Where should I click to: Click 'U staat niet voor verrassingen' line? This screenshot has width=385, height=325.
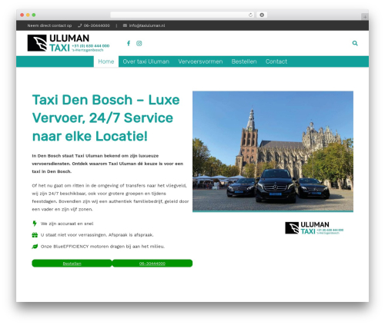tap(97, 235)
